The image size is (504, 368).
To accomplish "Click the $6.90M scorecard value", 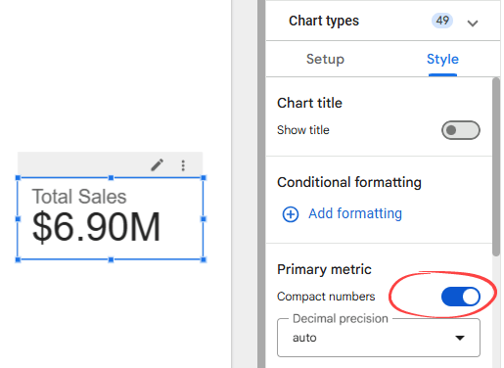I will pyautogui.click(x=96, y=227).
